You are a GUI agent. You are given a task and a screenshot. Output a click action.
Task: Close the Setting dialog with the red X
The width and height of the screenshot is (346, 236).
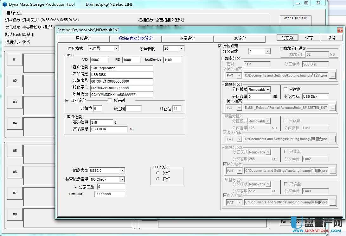(340, 30)
